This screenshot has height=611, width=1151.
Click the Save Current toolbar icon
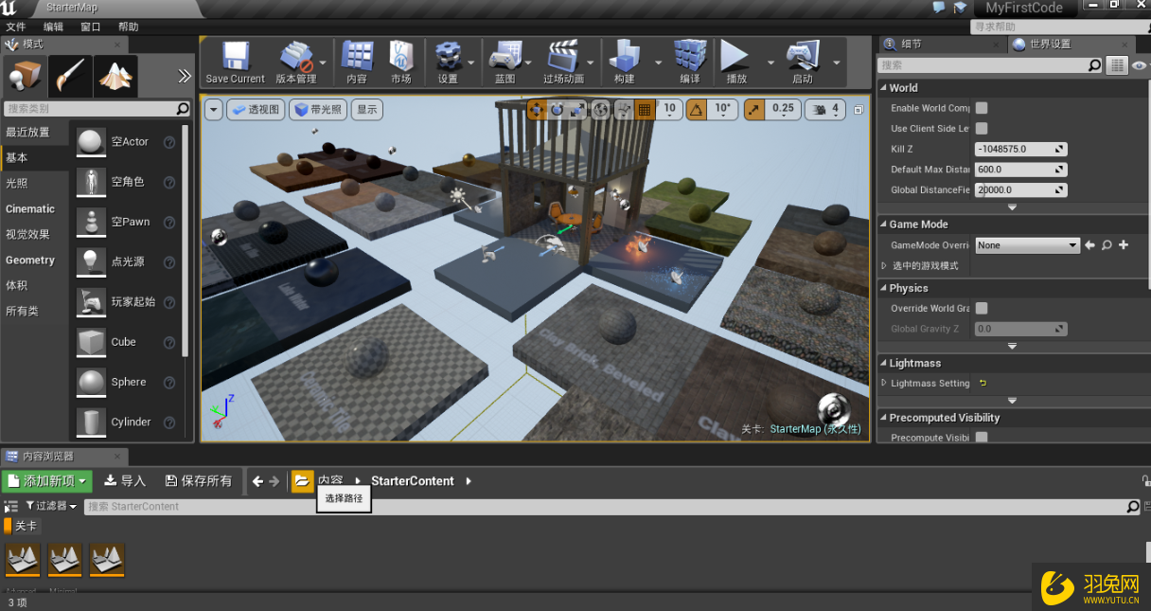pyautogui.click(x=234, y=59)
